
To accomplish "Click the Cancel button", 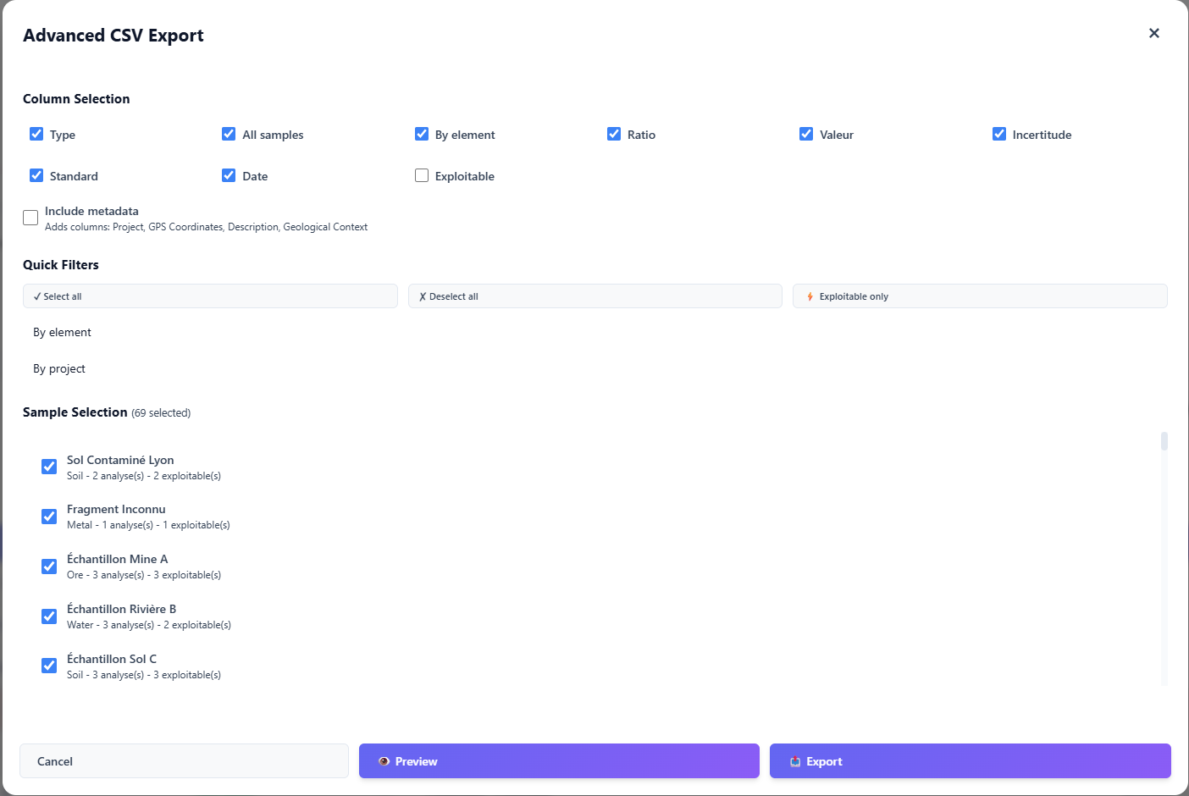I will [184, 760].
